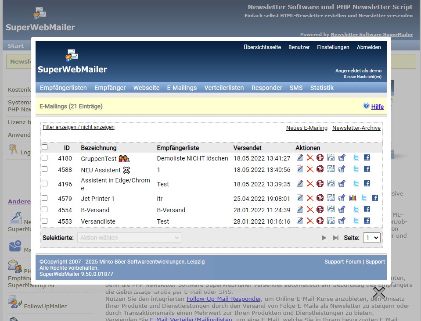421x321 pixels.
Task: Edit the GruppenTest e-mailing via pencil icon
Action: (x=300, y=158)
